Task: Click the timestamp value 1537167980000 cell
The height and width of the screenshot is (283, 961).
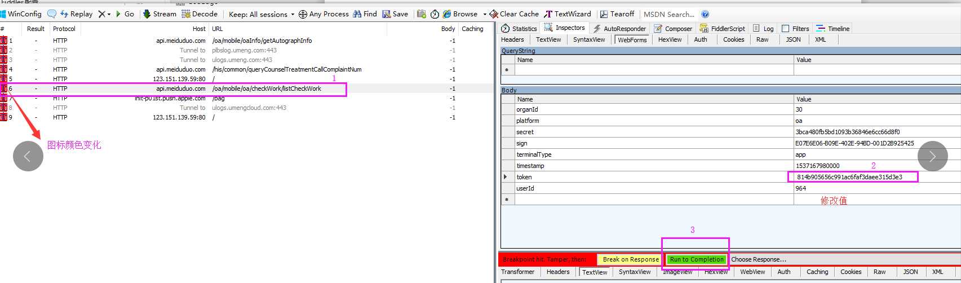Action: point(876,166)
